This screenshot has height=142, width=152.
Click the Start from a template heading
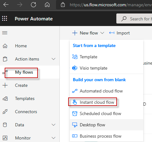[94, 46]
